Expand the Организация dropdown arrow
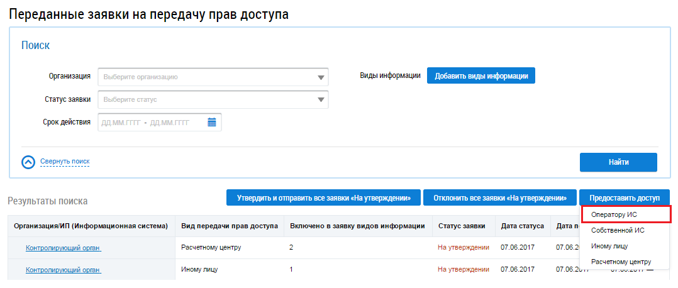Image resolution: width=678 pixels, height=288 pixels. coord(321,77)
